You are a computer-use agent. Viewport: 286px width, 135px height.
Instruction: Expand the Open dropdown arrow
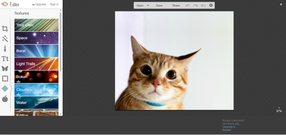coord(148,5)
